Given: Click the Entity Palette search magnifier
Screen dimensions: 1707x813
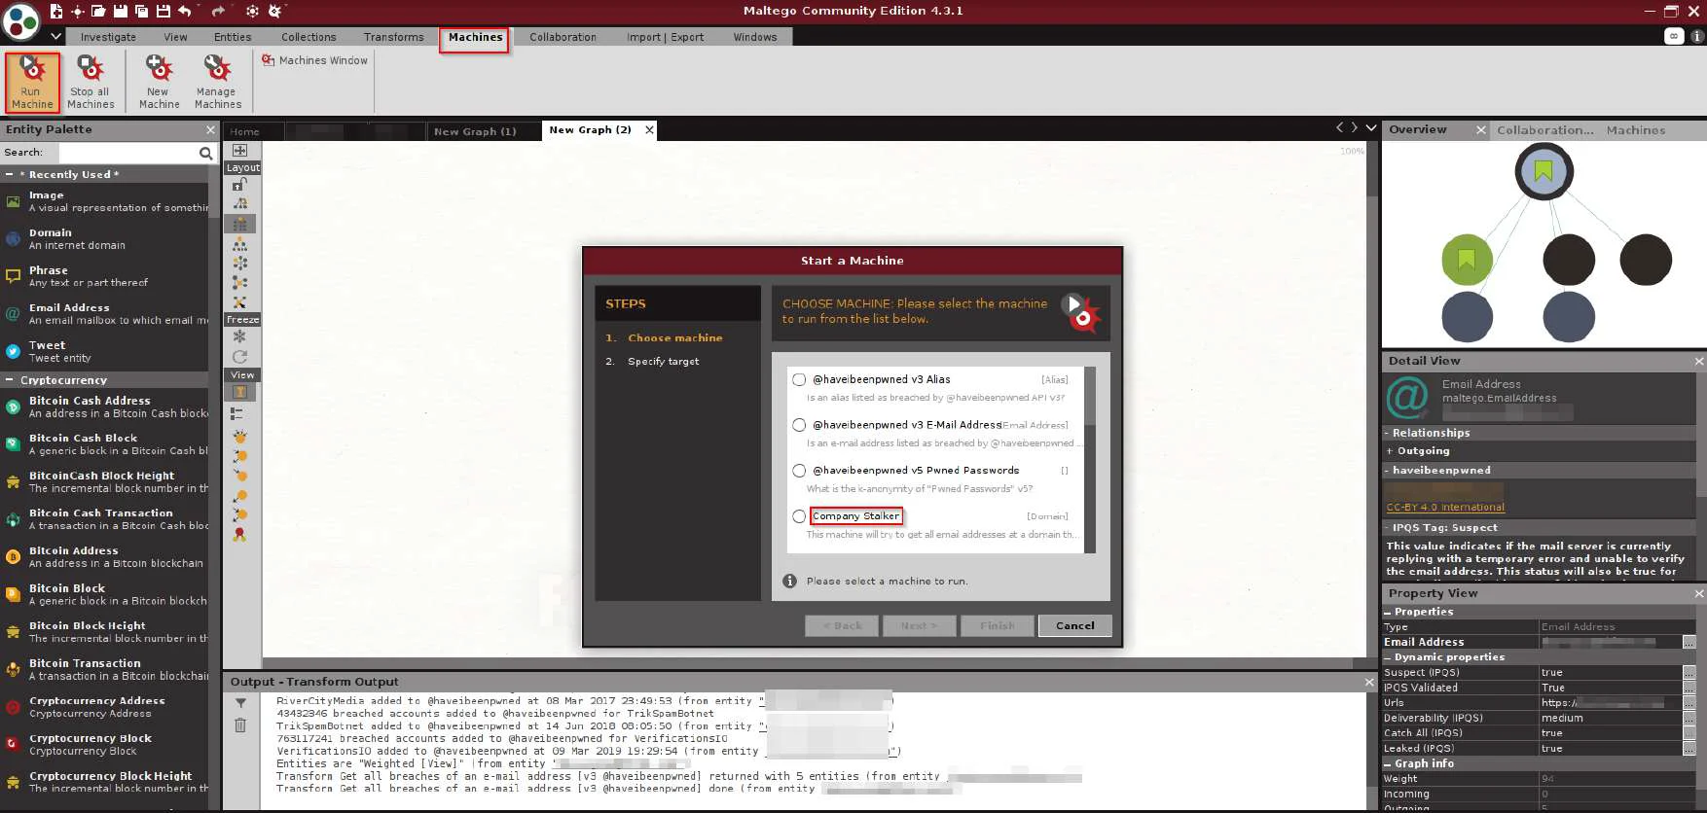Looking at the screenshot, I should click(x=205, y=153).
